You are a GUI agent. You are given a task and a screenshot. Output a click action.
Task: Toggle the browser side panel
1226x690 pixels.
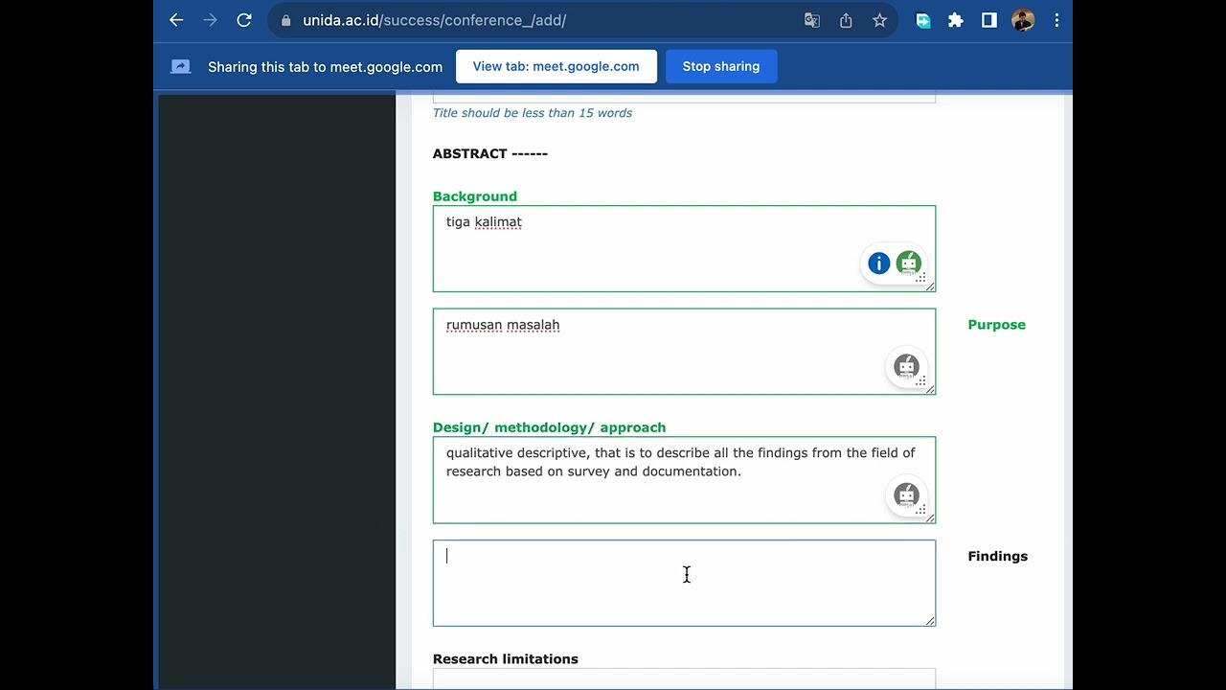click(x=989, y=20)
